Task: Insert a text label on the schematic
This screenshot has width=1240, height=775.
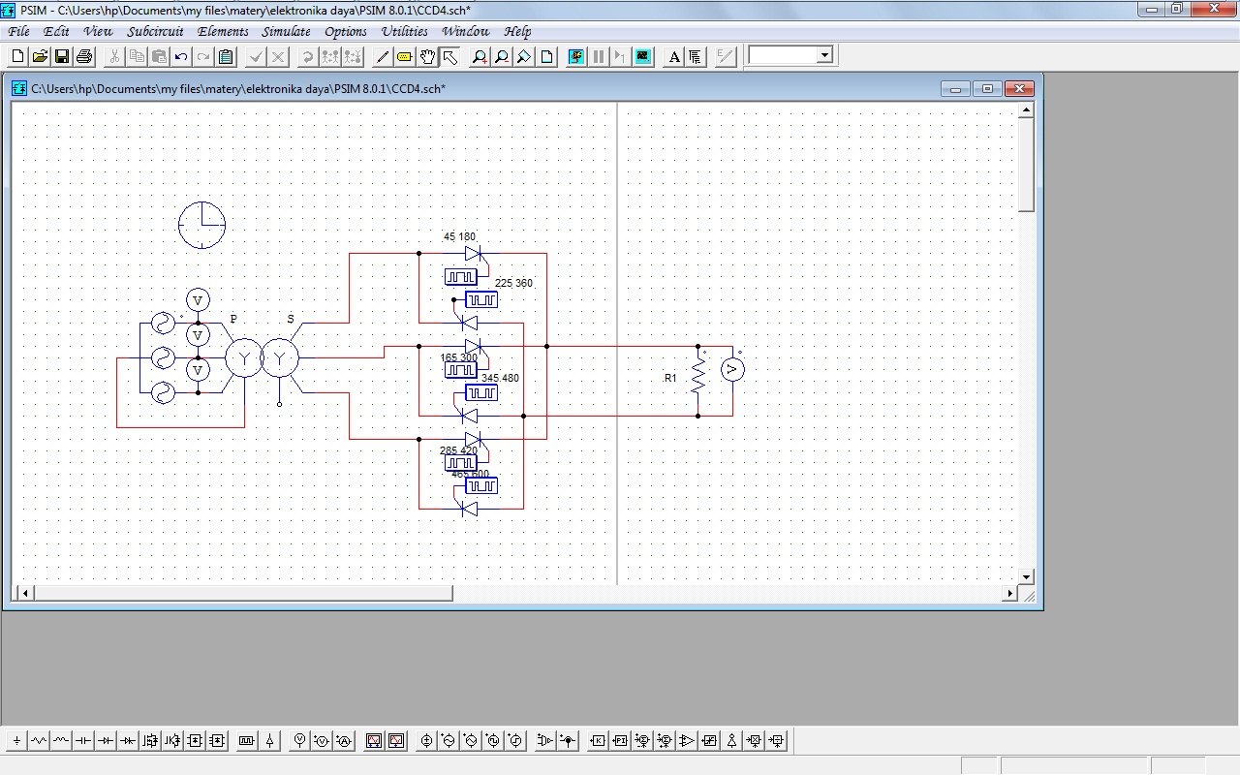Action: (673, 55)
